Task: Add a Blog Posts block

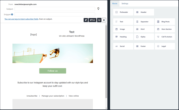Action: (165, 22)
